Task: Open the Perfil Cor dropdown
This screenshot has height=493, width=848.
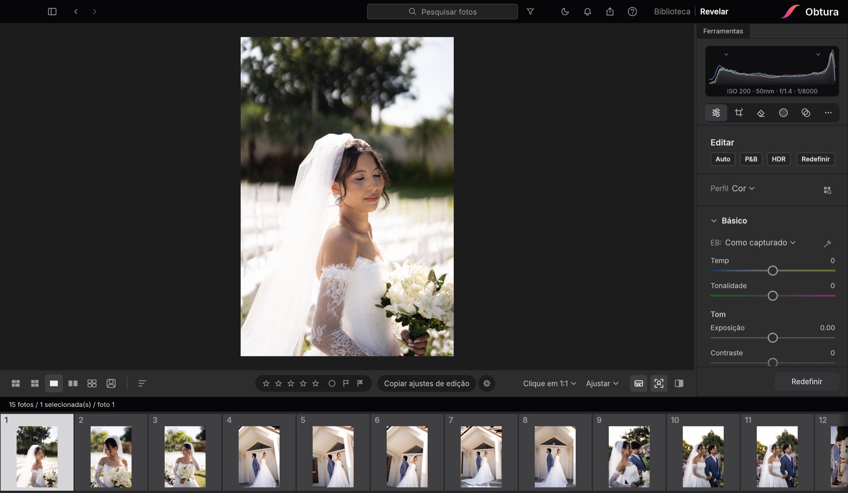Action: pyautogui.click(x=743, y=188)
